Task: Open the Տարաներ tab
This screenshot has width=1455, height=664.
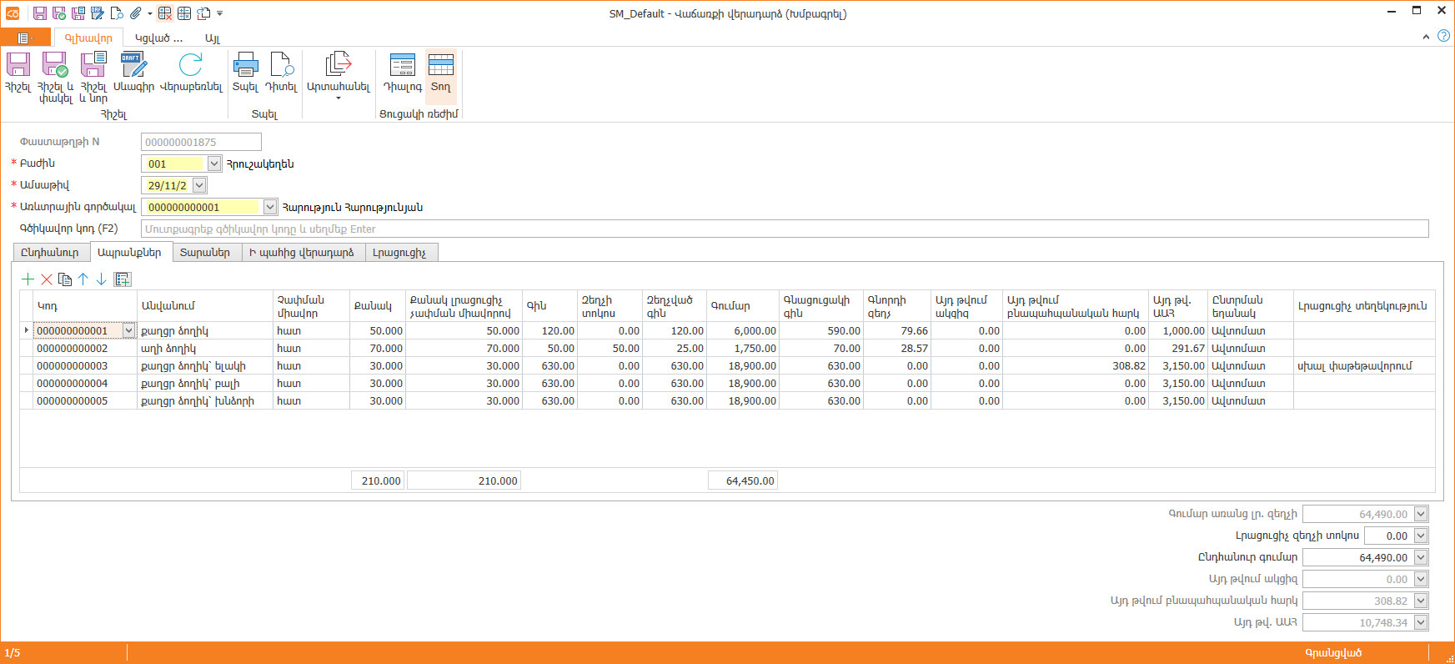Action: tap(205, 252)
